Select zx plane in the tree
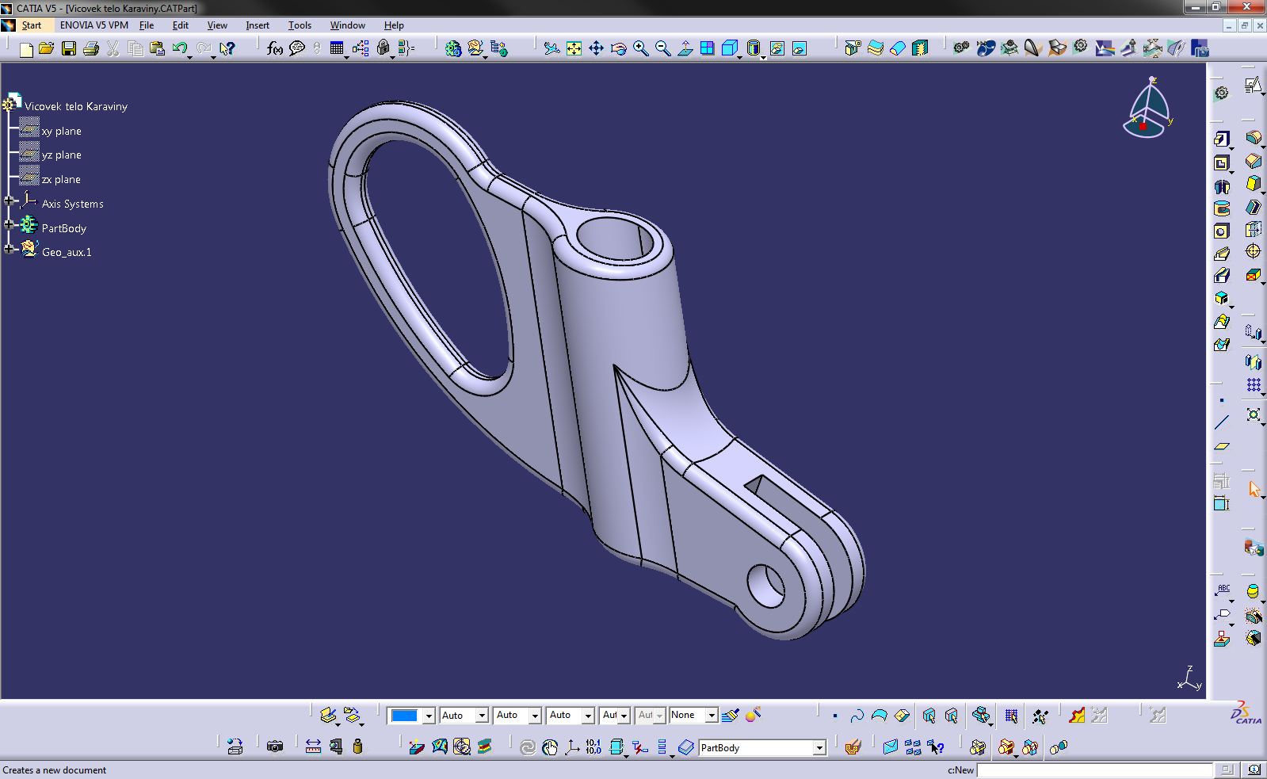This screenshot has height=779, width=1267. [x=61, y=179]
